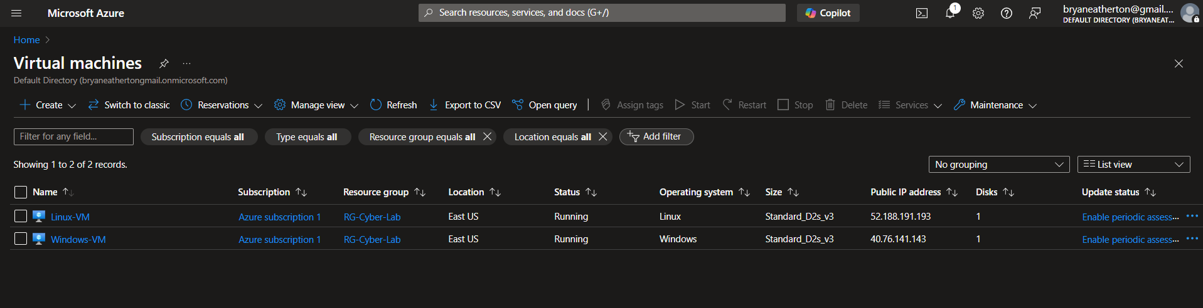
Task: Focus the Filter for any field box
Action: [x=73, y=136]
